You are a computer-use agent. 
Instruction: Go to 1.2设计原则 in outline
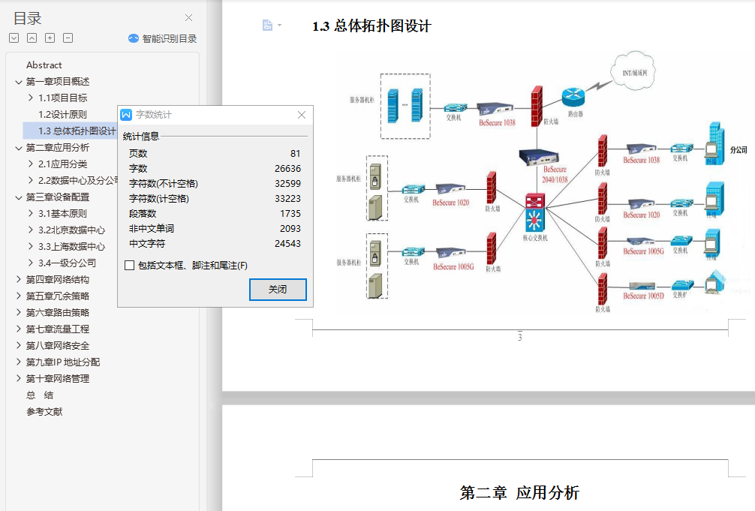pos(62,115)
